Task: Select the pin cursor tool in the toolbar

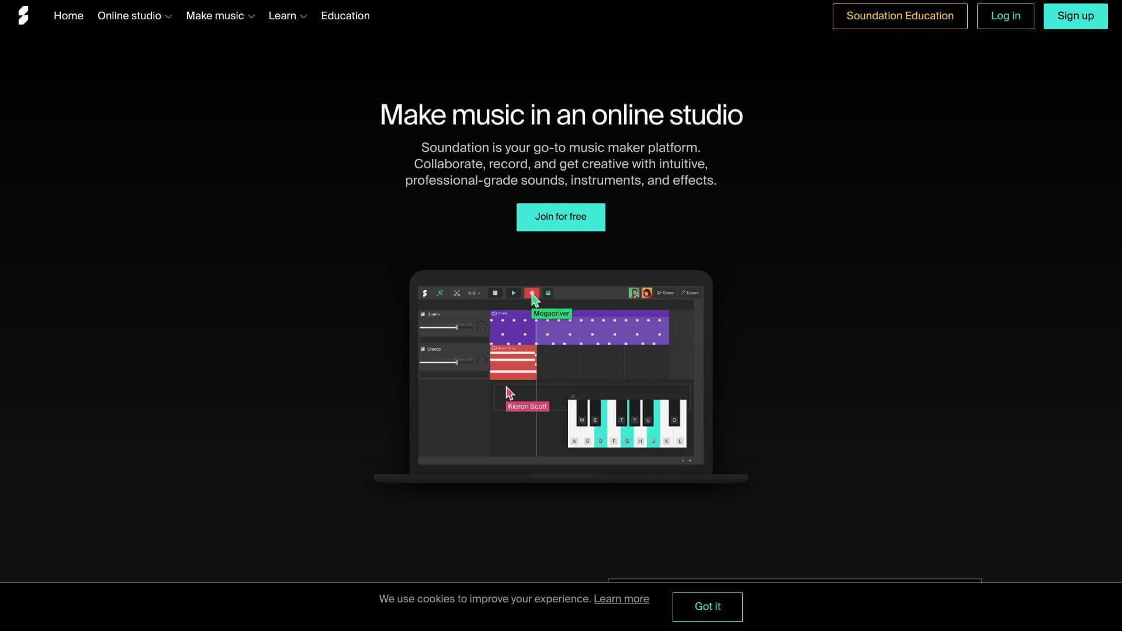Action: pyautogui.click(x=439, y=293)
